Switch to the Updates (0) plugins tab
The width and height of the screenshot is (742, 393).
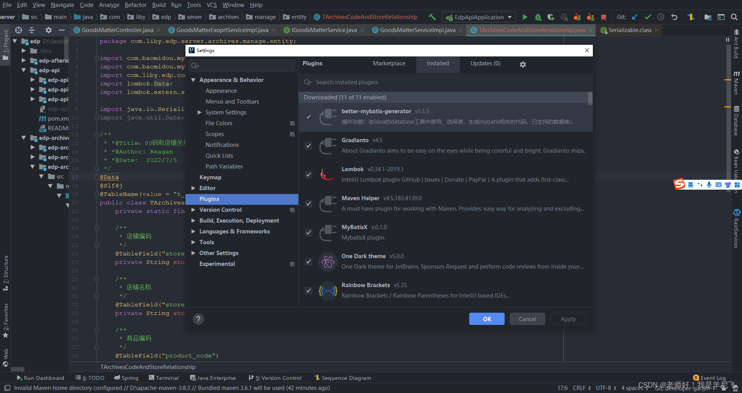[485, 63]
